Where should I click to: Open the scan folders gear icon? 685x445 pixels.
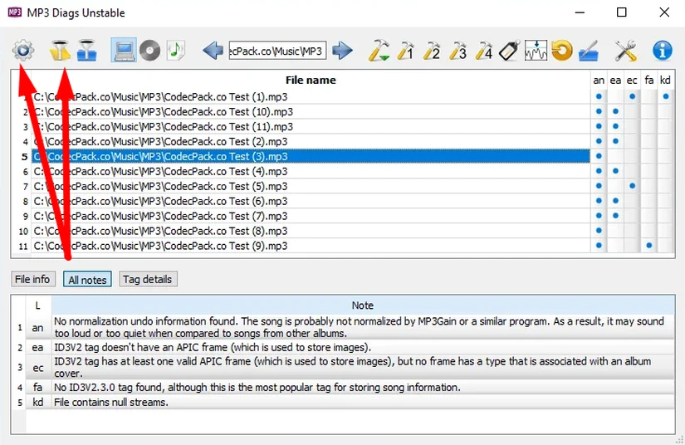pyautogui.click(x=23, y=51)
